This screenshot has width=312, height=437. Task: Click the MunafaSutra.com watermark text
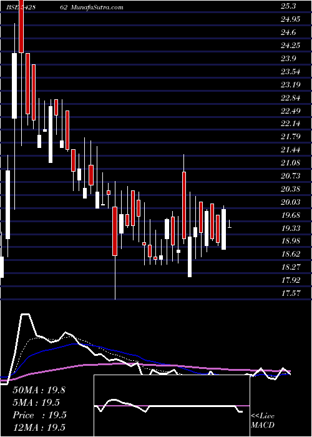[95, 7]
